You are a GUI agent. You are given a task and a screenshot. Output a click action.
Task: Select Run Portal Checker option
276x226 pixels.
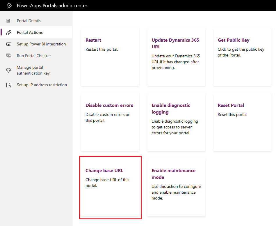[x=36, y=56]
